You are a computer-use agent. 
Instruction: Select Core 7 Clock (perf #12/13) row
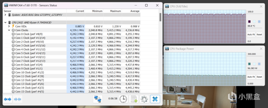pos(72,61)
